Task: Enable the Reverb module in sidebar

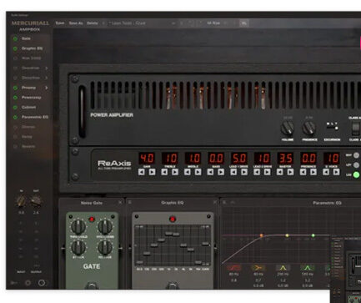Action: (x=15, y=146)
